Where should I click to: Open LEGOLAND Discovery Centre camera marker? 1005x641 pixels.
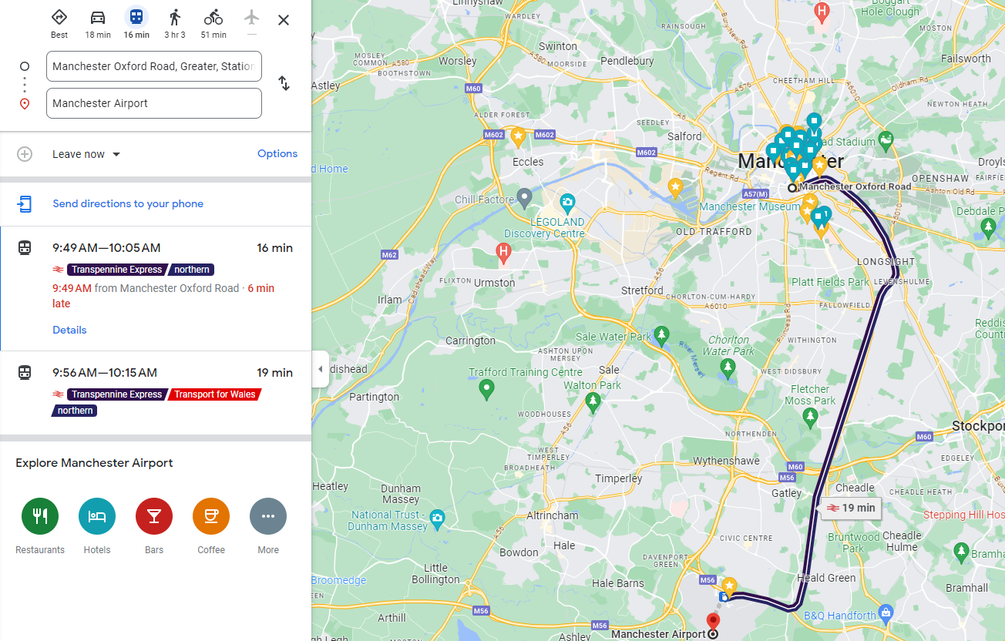tap(567, 203)
